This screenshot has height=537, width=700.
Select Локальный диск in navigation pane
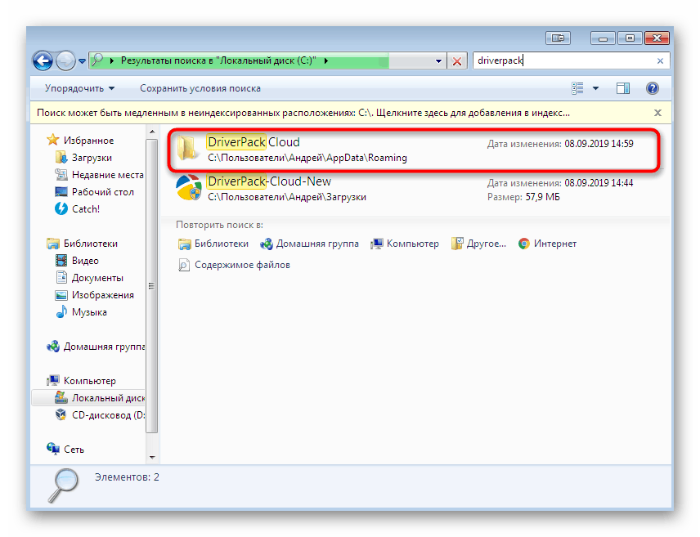pos(108,398)
